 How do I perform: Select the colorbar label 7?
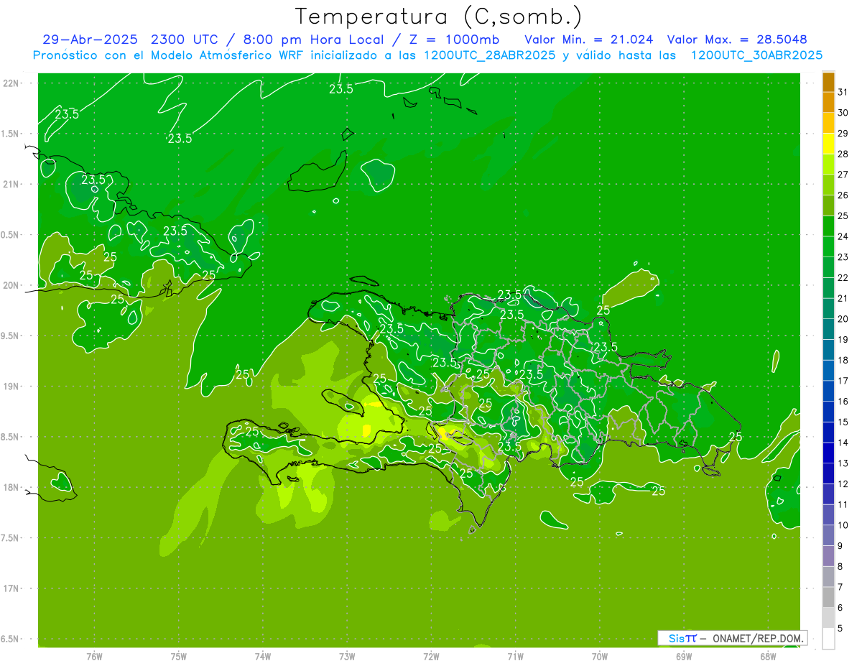coord(840,587)
